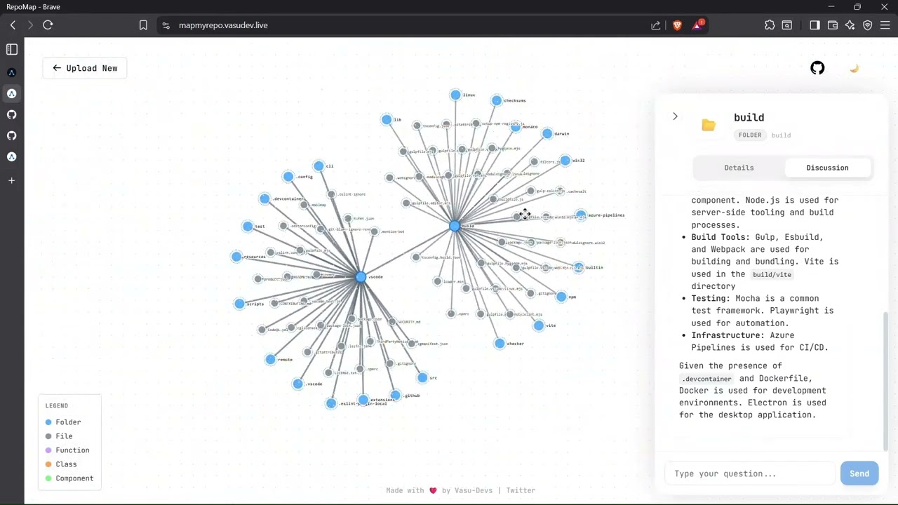
Task: Click the bookmark icon in the address bar
Action: point(143,25)
